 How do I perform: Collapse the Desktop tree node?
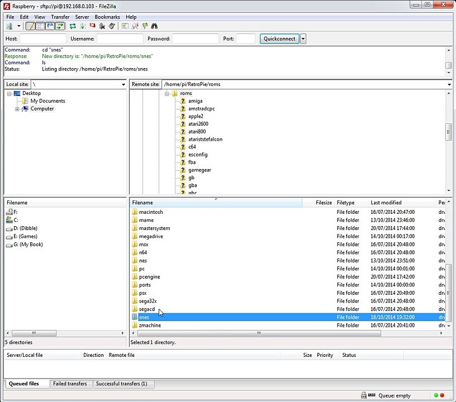[9, 94]
